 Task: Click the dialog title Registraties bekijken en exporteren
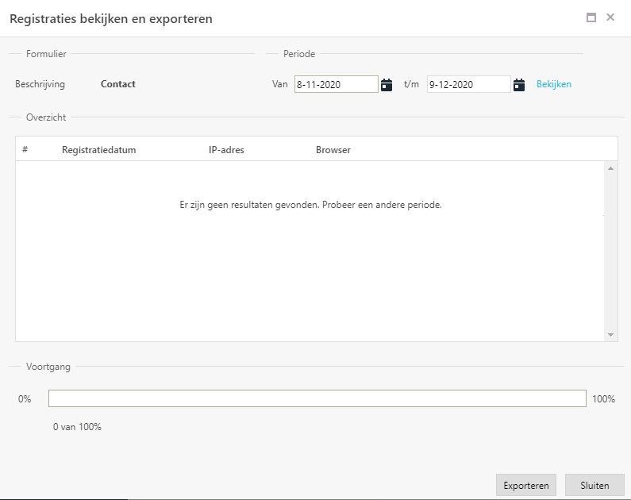tap(111, 19)
